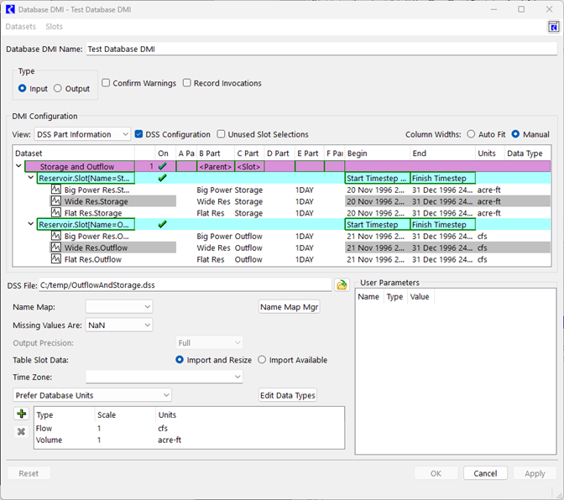564x500 pixels.
Task: Click the Big Power Res.Storage slot icon
Action: (56, 190)
